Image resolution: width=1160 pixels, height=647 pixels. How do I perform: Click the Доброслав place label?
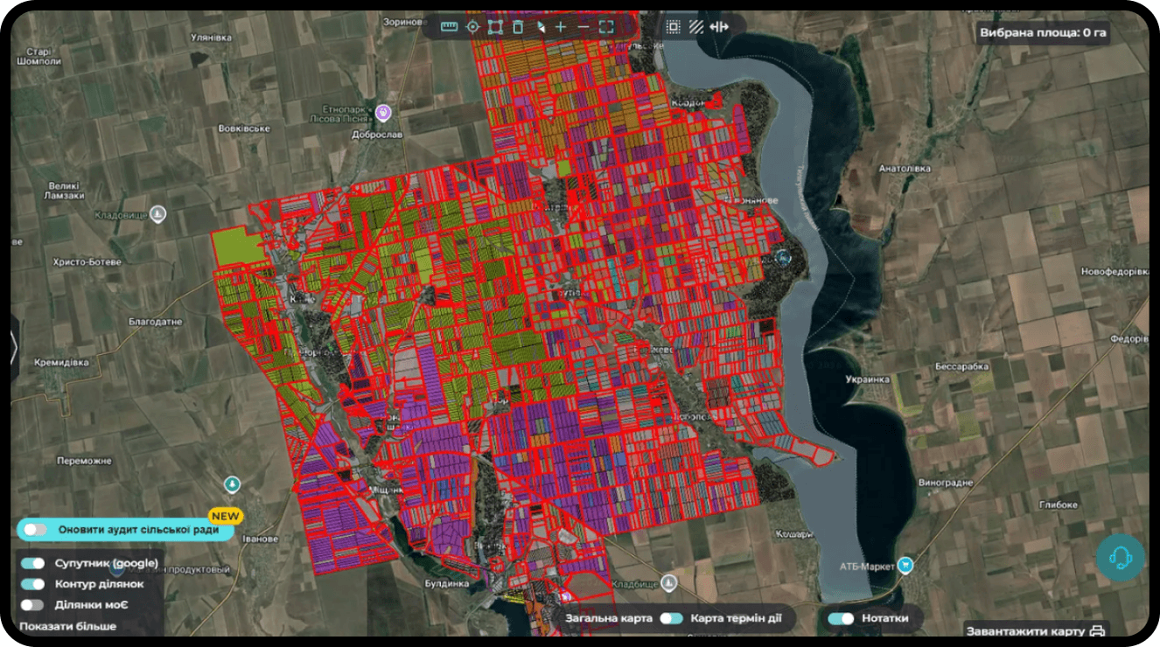pos(376,135)
